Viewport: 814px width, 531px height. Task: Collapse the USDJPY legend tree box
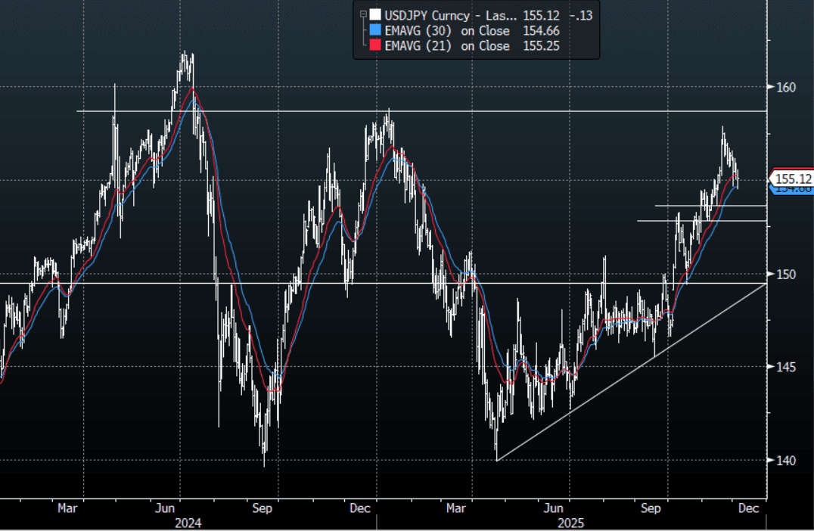coord(363,14)
